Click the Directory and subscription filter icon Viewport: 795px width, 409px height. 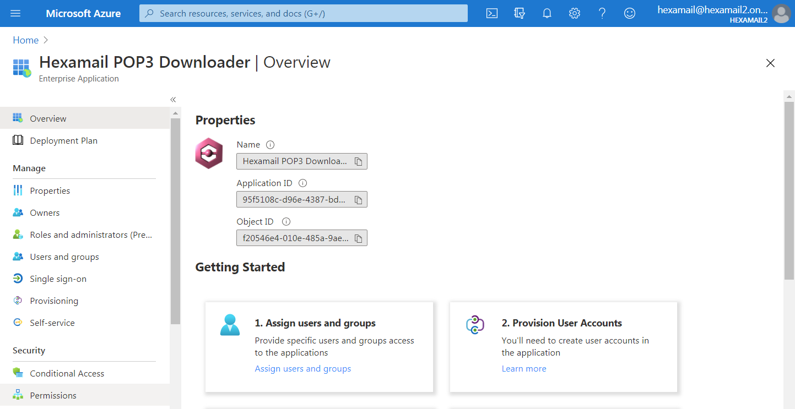(x=519, y=13)
